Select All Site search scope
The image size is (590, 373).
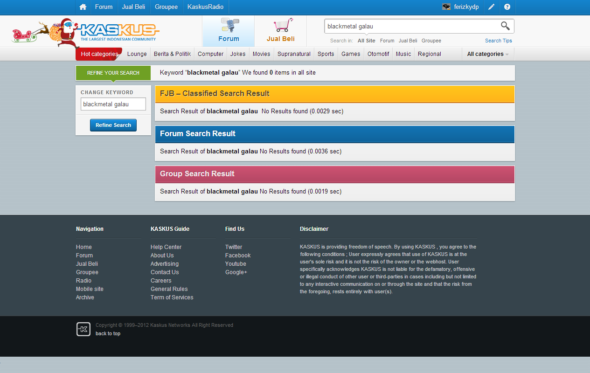click(x=367, y=41)
